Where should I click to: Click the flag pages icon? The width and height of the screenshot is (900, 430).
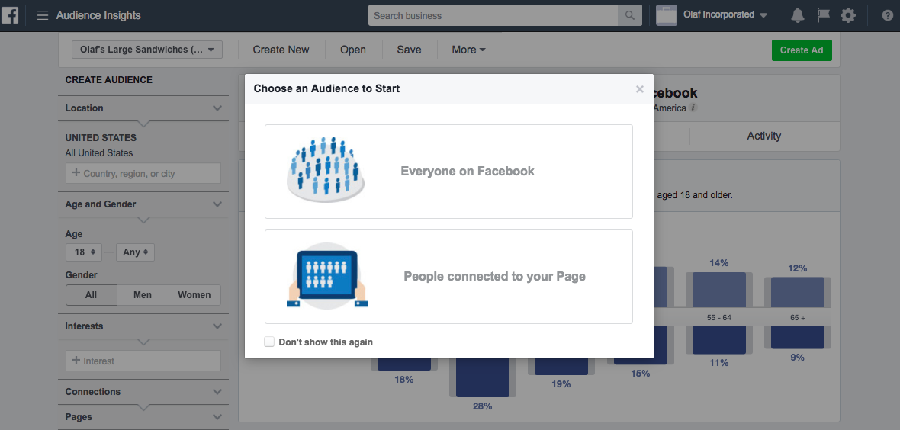coord(823,15)
